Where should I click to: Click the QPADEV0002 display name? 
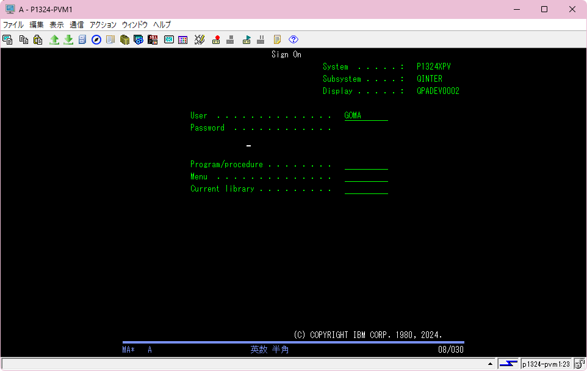(438, 91)
